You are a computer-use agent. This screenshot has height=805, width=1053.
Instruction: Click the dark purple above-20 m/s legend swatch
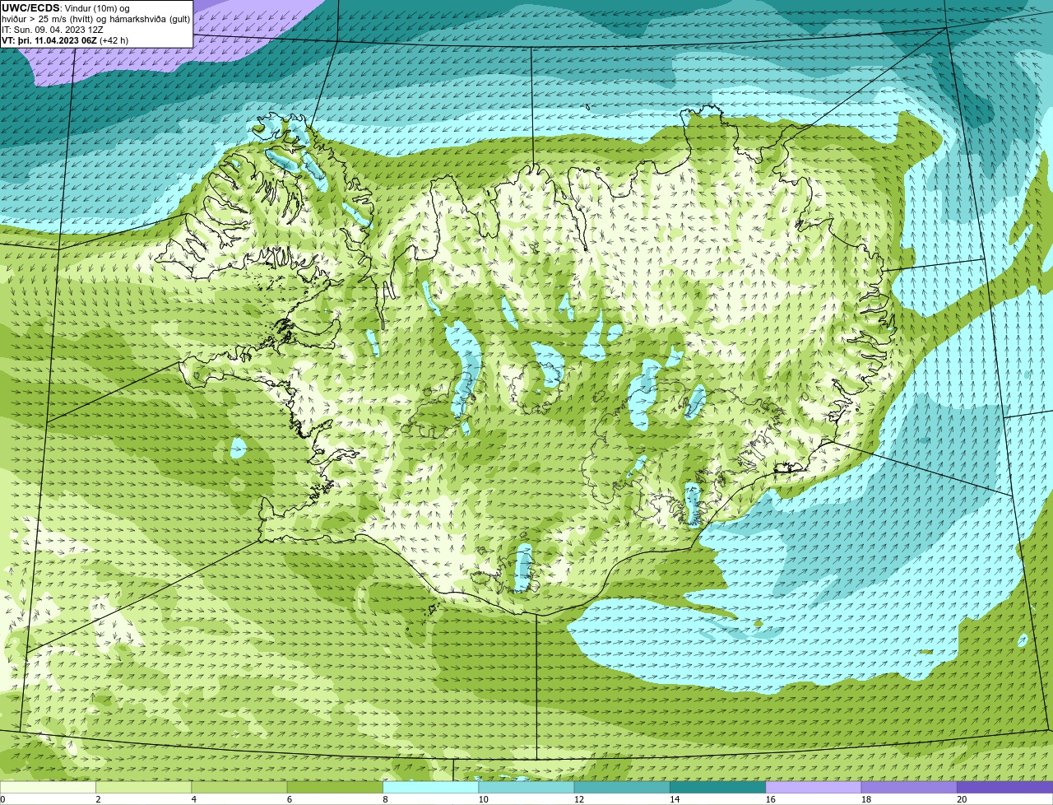pos(1004,788)
